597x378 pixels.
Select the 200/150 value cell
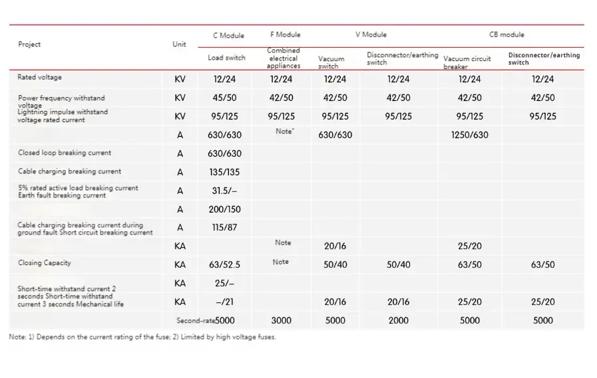(225, 209)
